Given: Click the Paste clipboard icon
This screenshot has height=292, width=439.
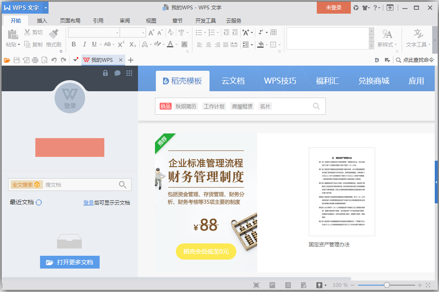Looking at the screenshot, I should 13,34.
